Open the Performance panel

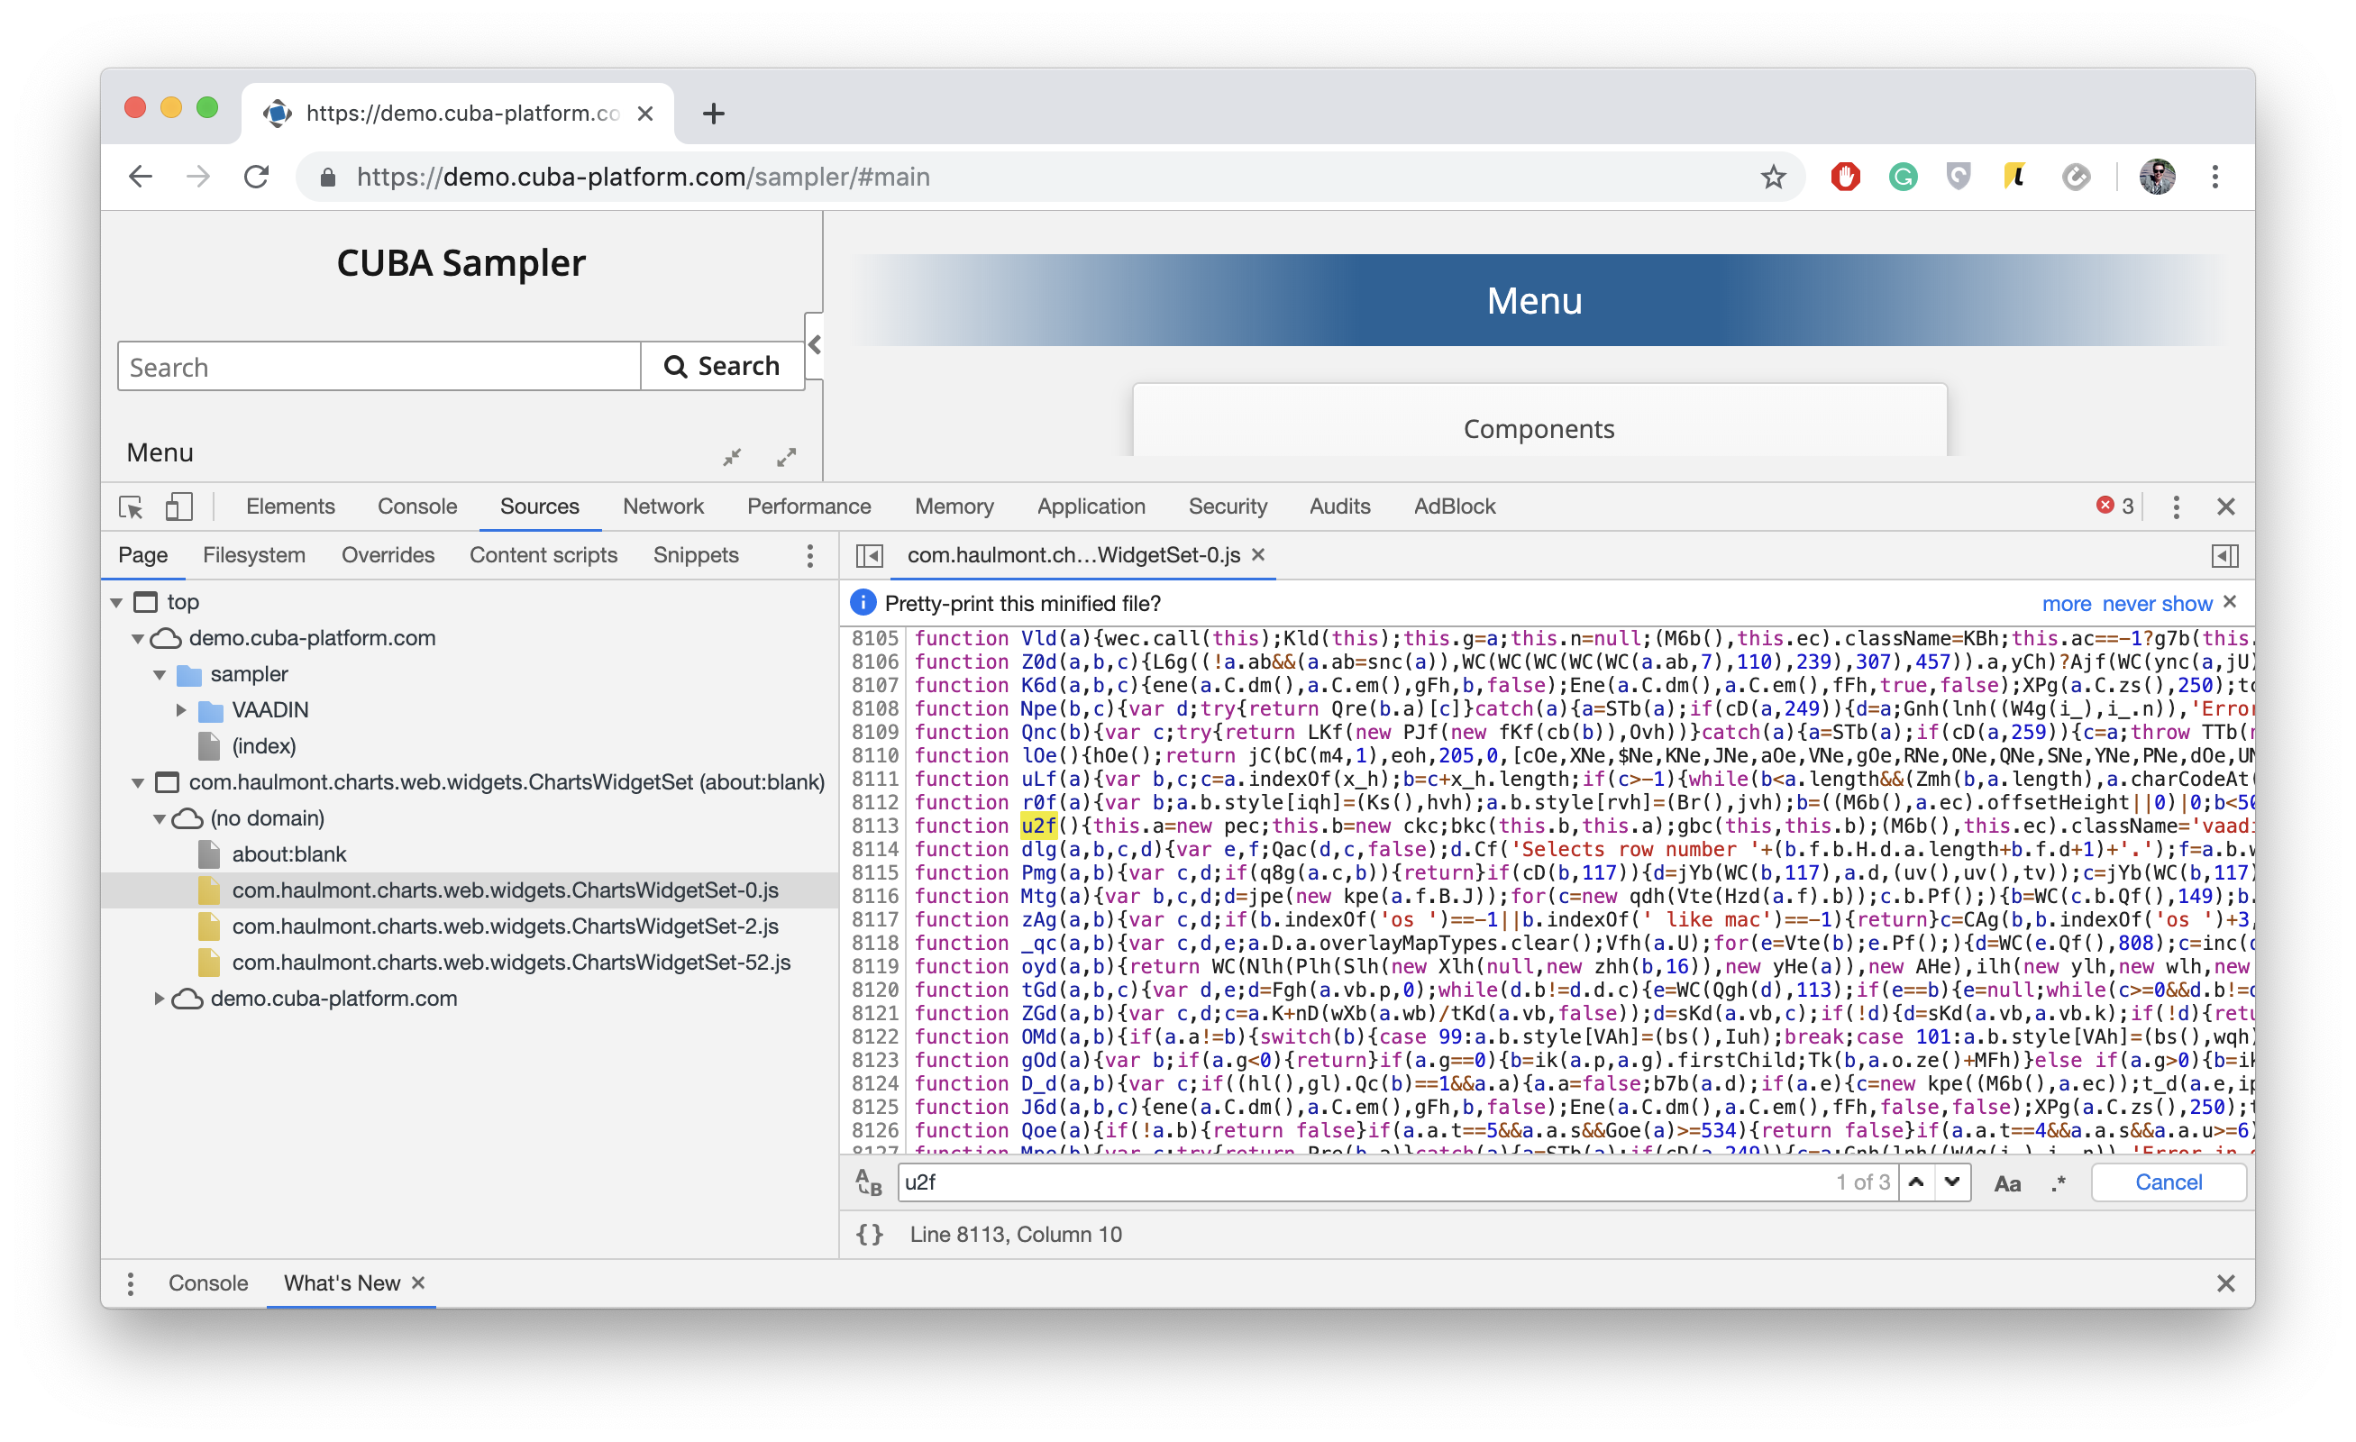tap(809, 507)
